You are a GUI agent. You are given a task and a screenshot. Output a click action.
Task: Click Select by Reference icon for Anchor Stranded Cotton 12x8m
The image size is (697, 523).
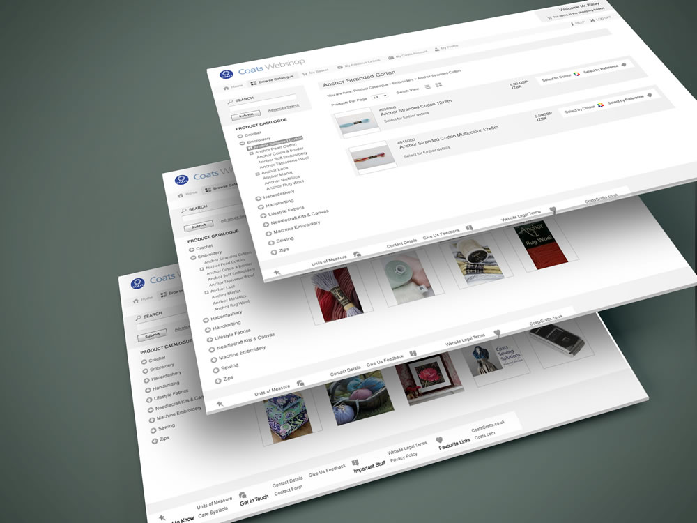tap(623, 65)
